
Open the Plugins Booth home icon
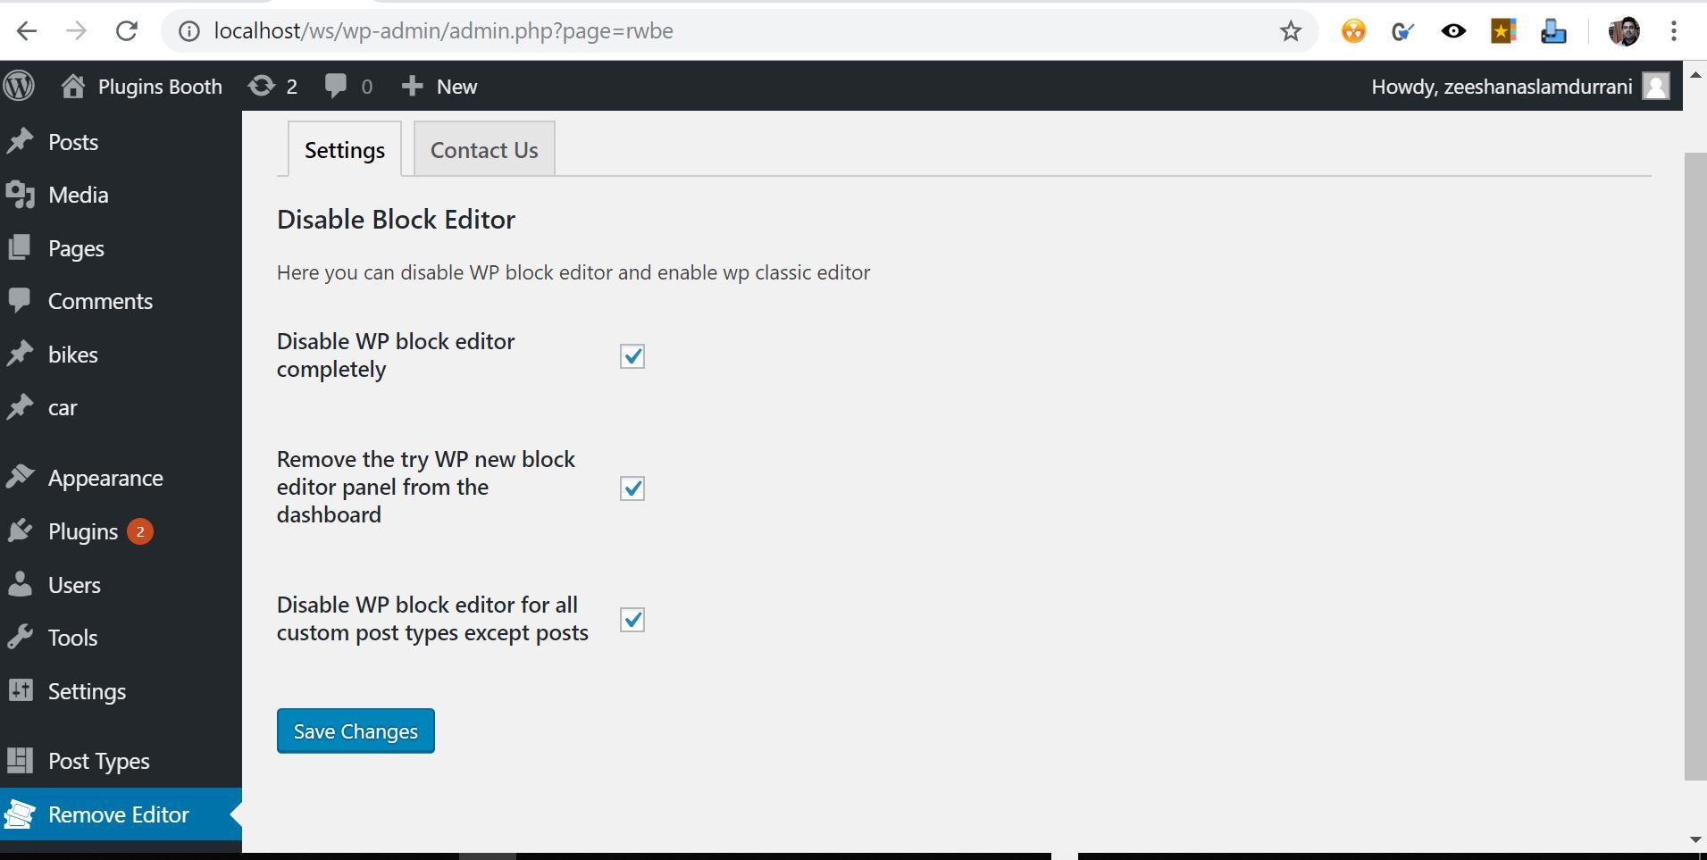tap(73, 86)
